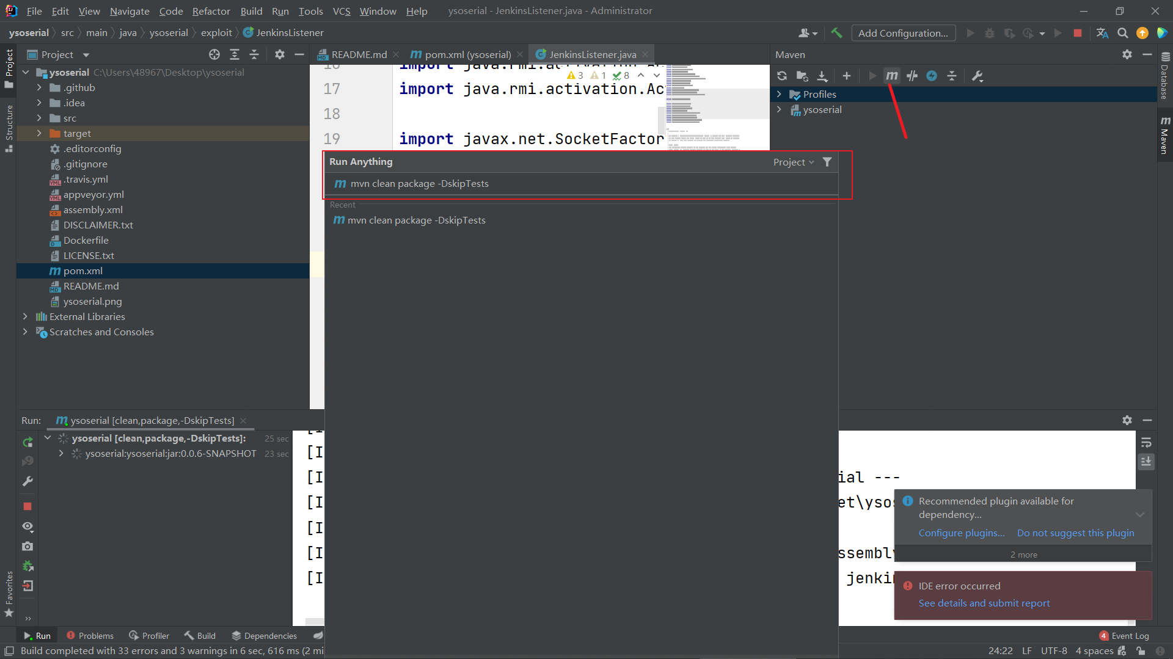Expand the target folder

39,133
